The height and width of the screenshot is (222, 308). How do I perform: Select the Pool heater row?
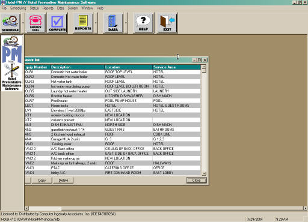tap(112, 101)
